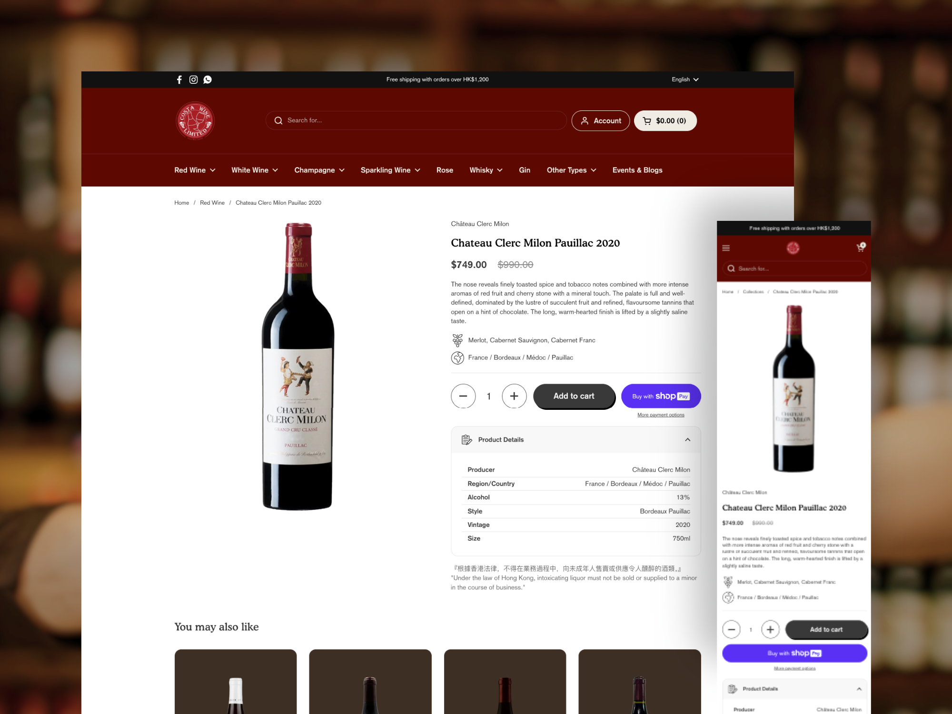
Task: Click the Add to cart button
Action: (x=574, y=396)
